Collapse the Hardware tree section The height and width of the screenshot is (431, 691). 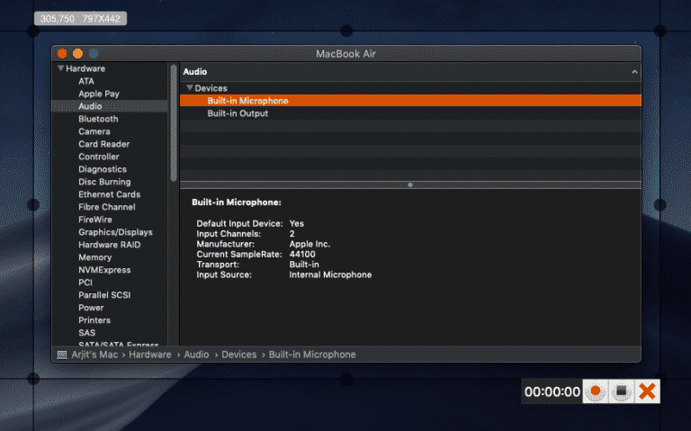(61, 68)
